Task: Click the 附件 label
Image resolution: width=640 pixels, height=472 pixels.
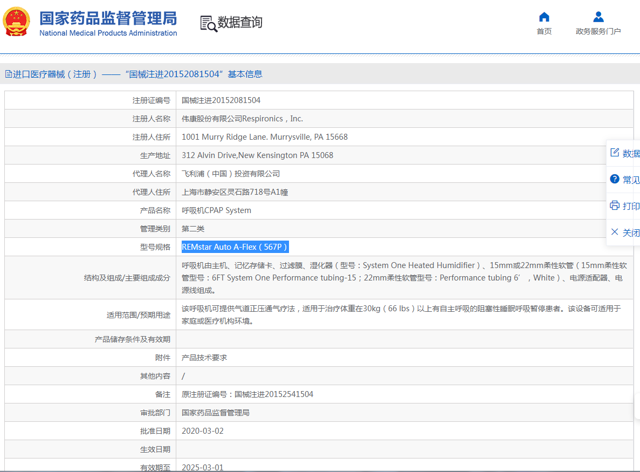Action: coord(162,357)
